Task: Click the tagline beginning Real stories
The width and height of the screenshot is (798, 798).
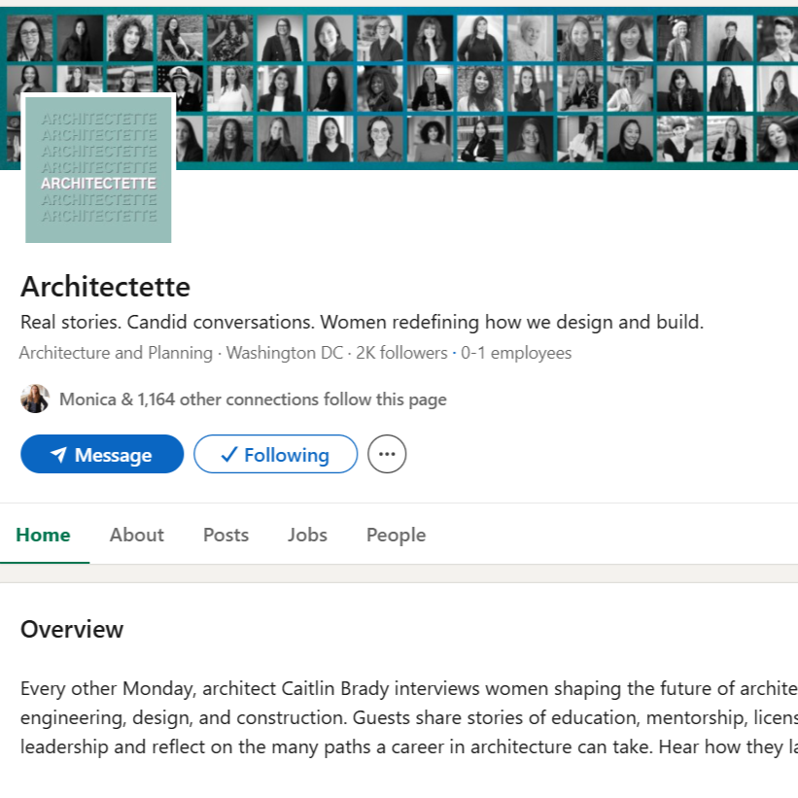Action: pos(362,322)
